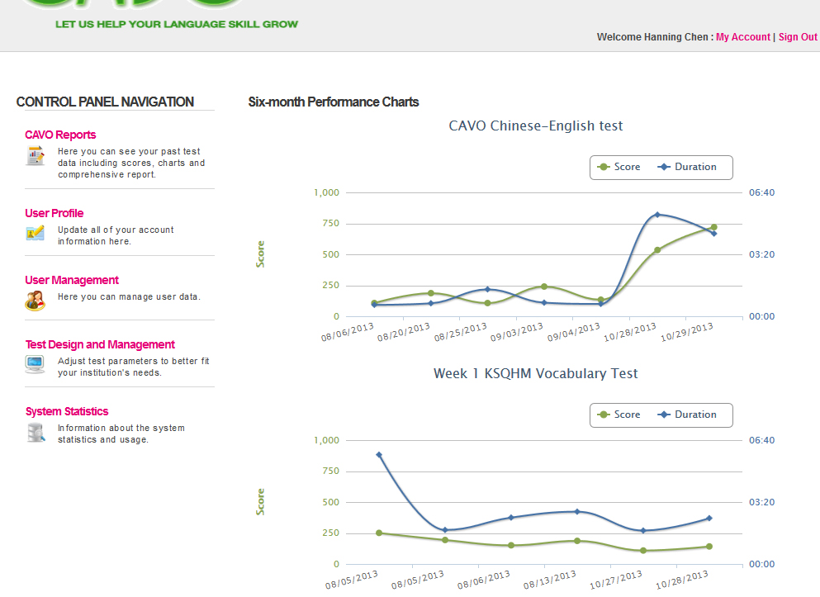Toggle Score series in Vocabulary Test legend
The height and width of the screenshot is (597, 820).
pyautogui.click(x=619, y=415)
